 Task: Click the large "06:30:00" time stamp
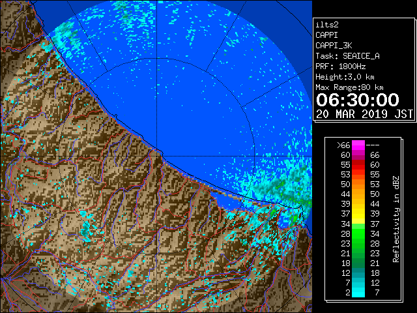pyautogui.click(x=358, y=100)
